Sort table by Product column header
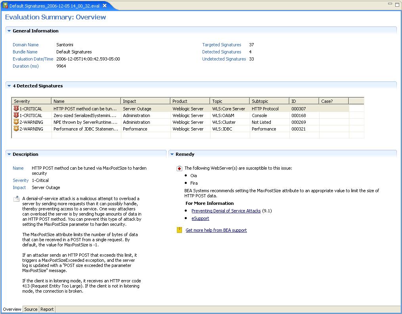Image resolution: width=402 pixels, height=314 pixels. click(x=190, y=101)
